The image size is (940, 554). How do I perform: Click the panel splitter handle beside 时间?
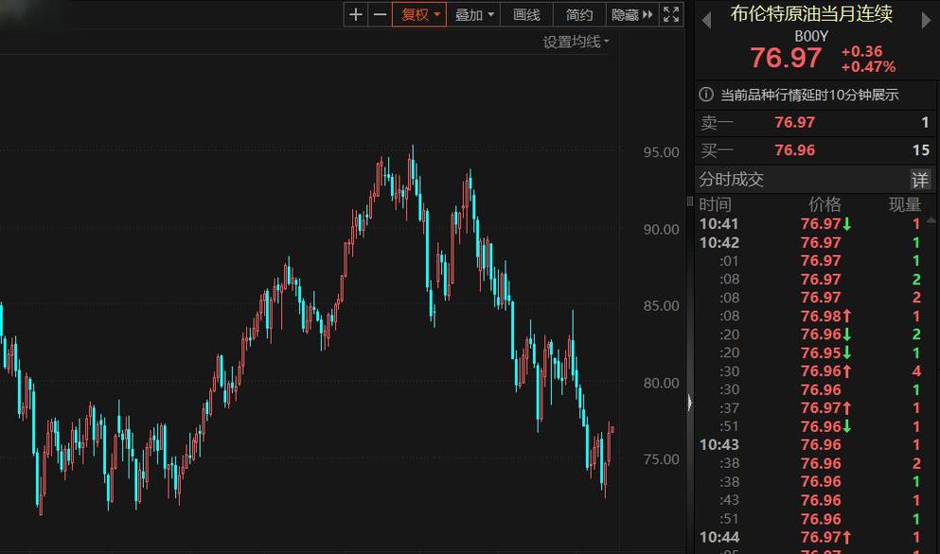click(x=690, y=205)
